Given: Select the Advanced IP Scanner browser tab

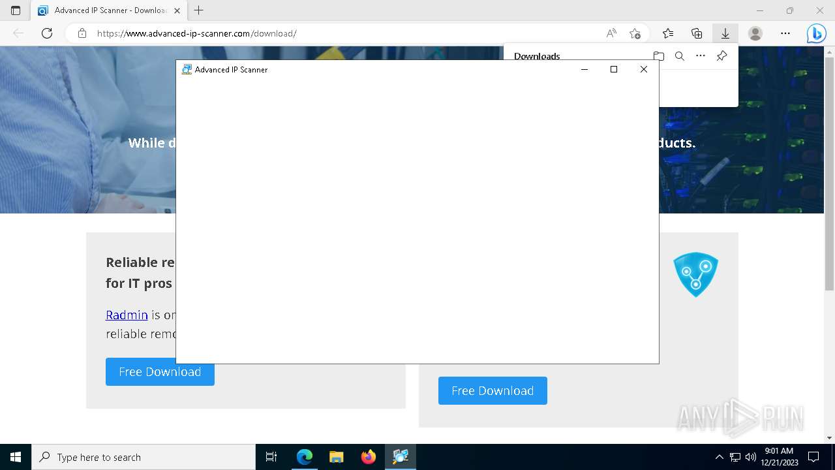Looking at the screenshot, I should coord(108,10).
